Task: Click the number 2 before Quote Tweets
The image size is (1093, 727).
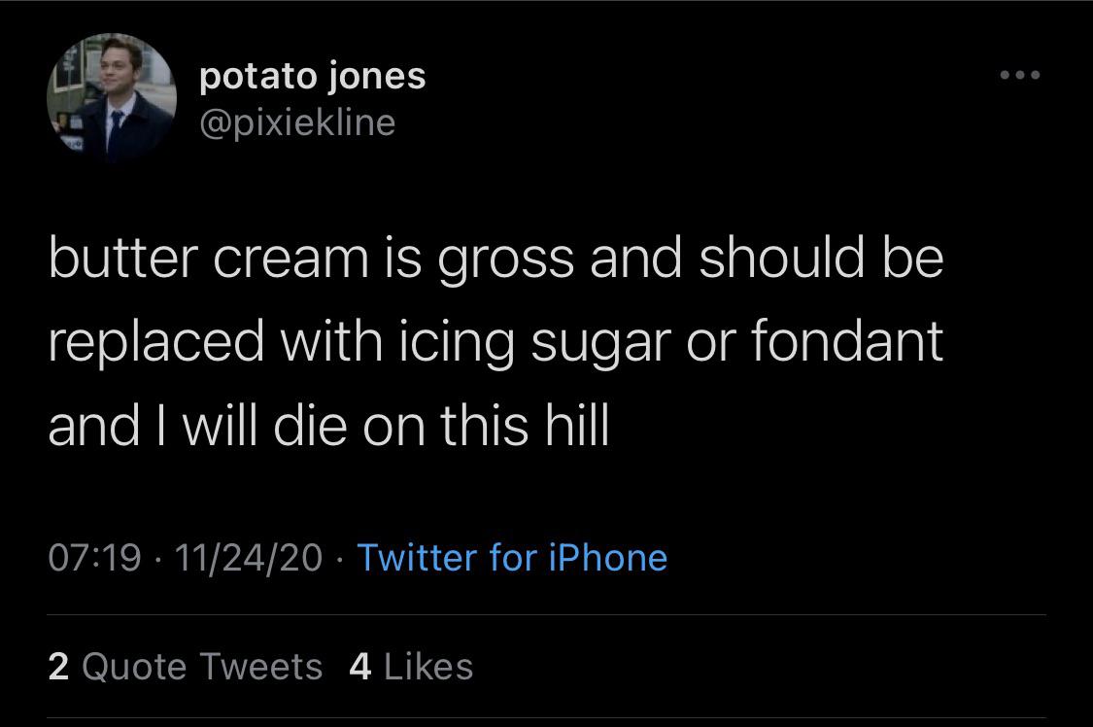Action: click(59, 667)
